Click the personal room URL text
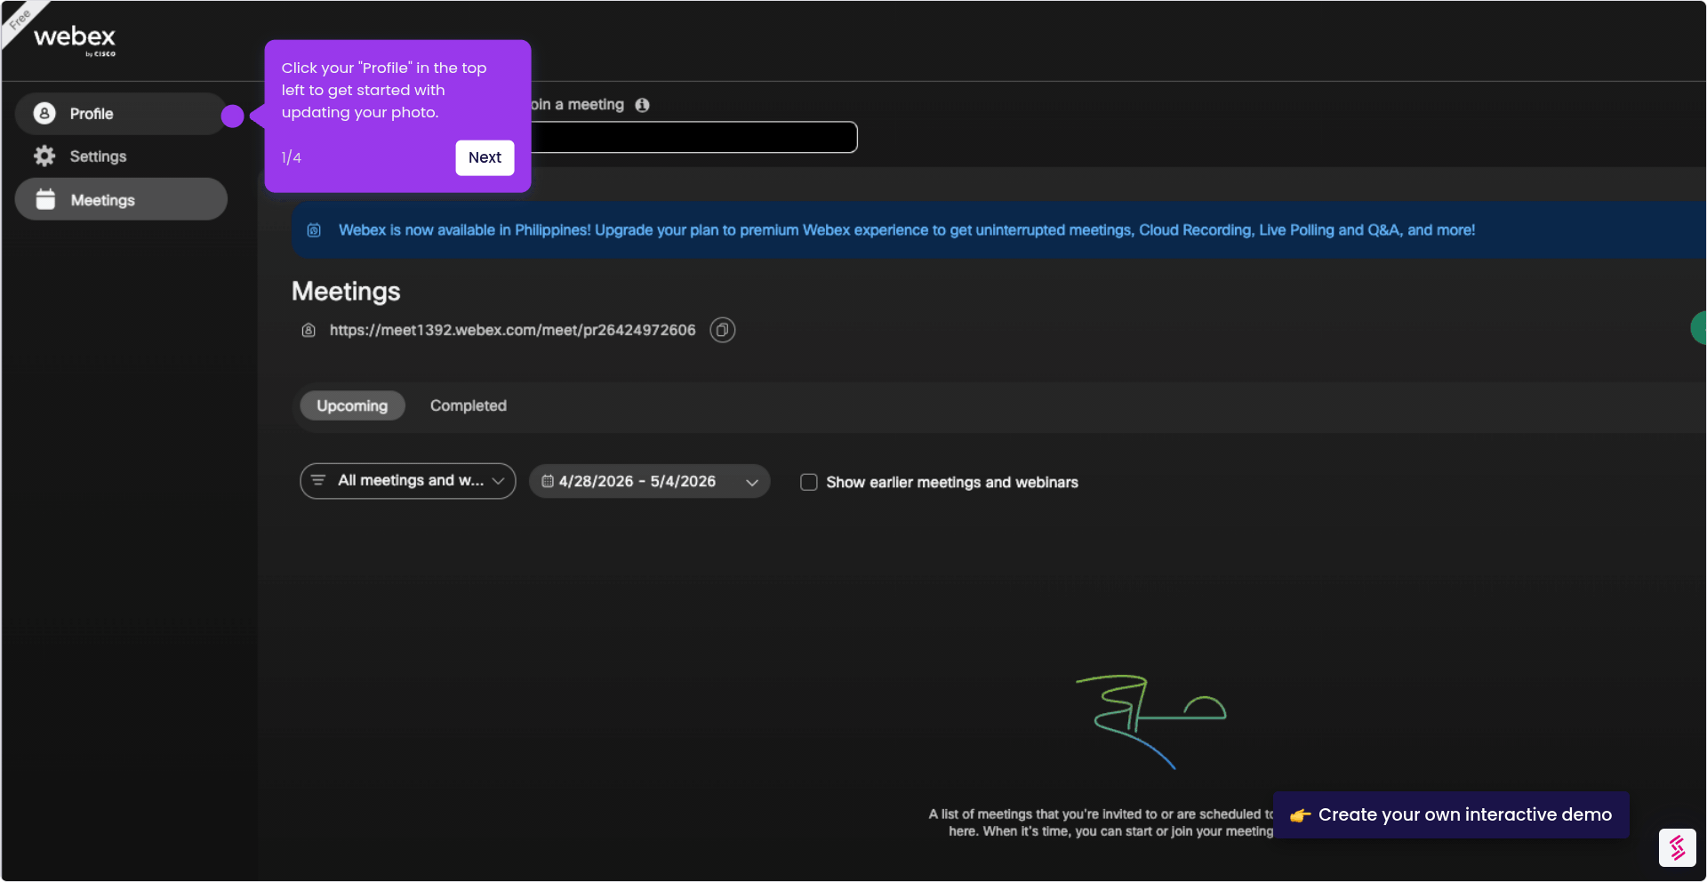This screenshot has height=882, width=1707. click(512, 330)
